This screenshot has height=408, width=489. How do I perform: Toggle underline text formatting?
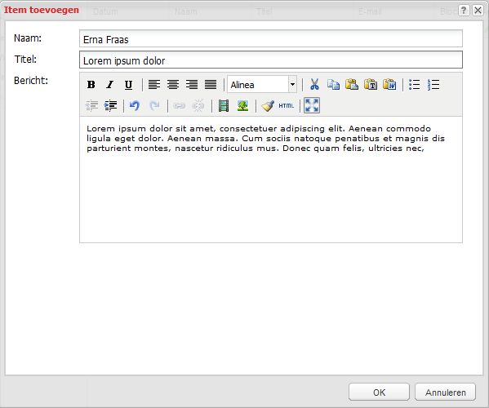point(128,85)
